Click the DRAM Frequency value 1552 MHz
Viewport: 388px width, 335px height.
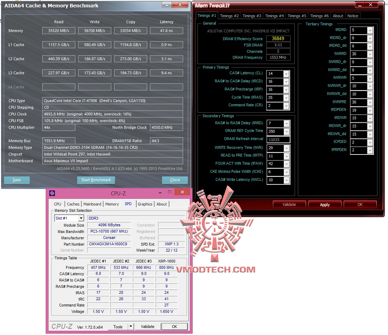[x=278, y=57]
